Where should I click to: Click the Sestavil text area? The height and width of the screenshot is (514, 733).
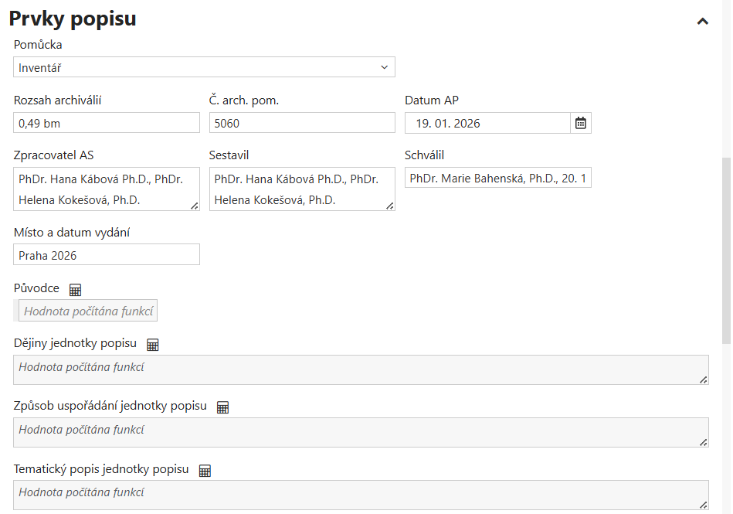302,189
